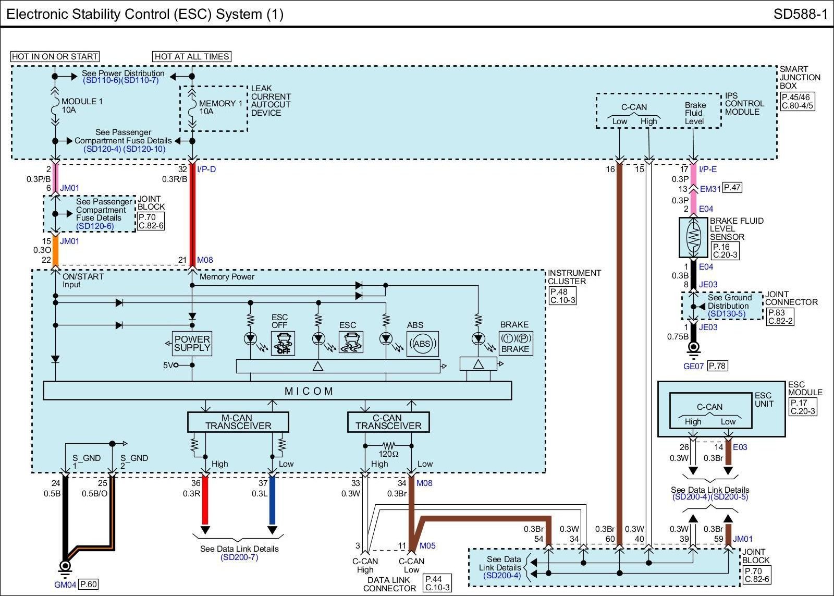Select the M-CAN TRANSCEIVER block
This screenshot has width=834, height=596.
(238, 422)
